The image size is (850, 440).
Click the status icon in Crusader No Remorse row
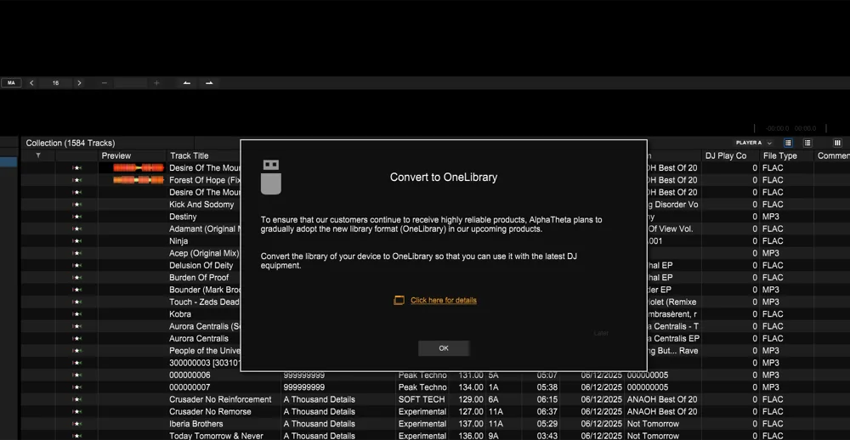point(77,412)
